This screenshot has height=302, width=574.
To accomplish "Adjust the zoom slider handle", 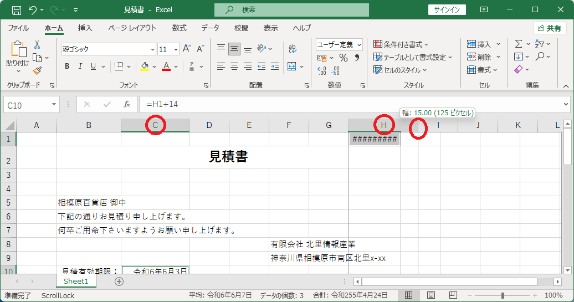I will point(503,295).
